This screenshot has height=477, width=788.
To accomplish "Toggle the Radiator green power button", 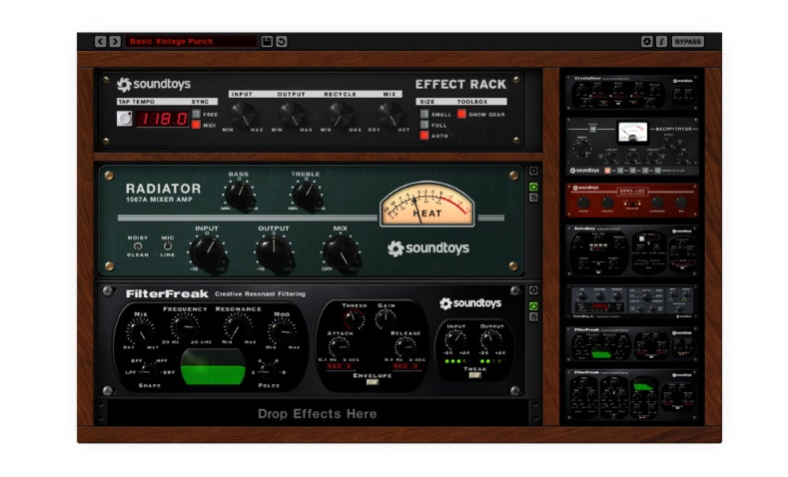I will tap(533, 187).
